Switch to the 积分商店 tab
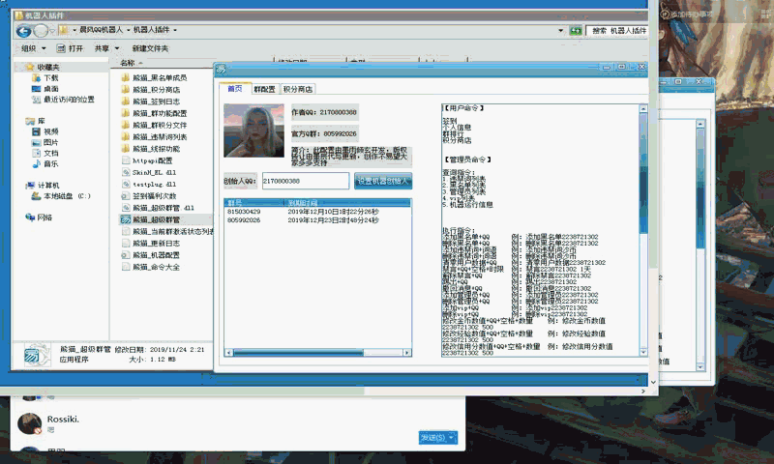774x464 pixels. [x=298, y=89]
